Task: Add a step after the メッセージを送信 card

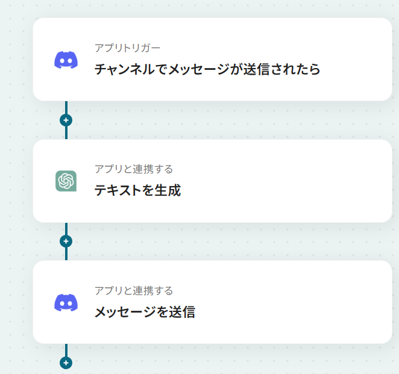Action: point(66,363)
